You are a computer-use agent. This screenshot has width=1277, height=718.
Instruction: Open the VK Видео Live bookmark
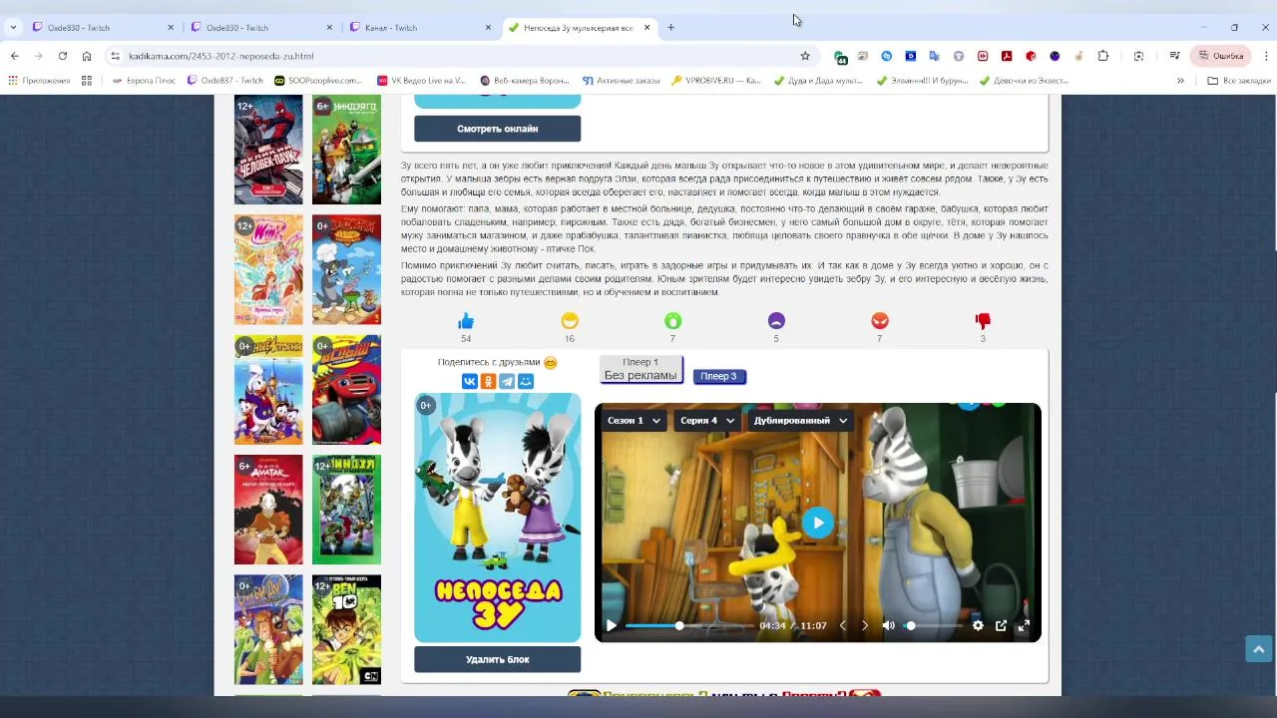pyautogui.click(x=422, y=81)
